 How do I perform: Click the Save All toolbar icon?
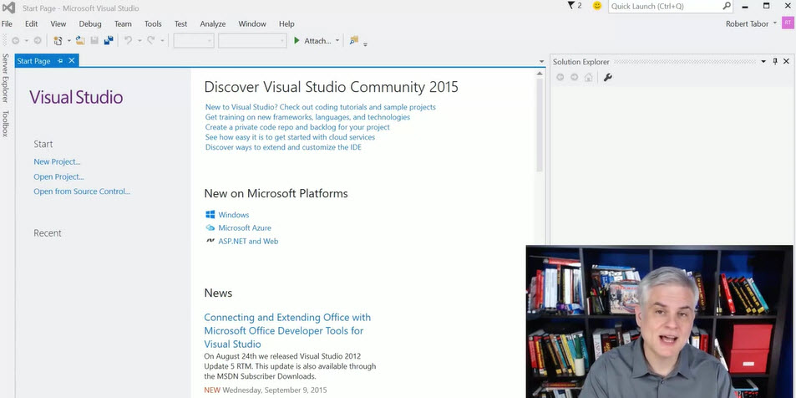108,40
